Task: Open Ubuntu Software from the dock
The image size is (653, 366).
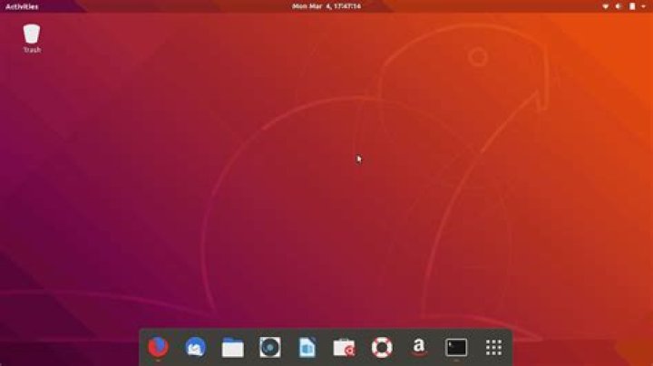Action: tap(344, 347)
